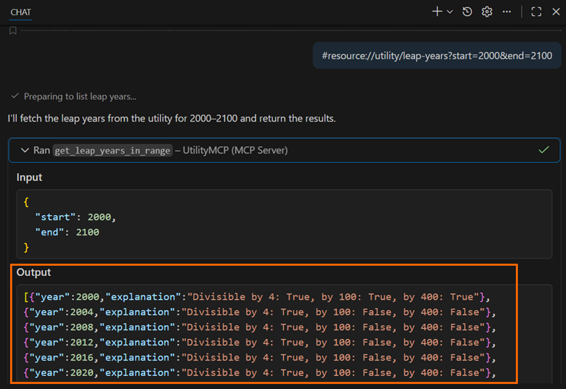The height and width of the screenshot is (389, 566).
Task: Click the "end": 2100 input line
Action: pyautogui.click(x=67, y=233)
